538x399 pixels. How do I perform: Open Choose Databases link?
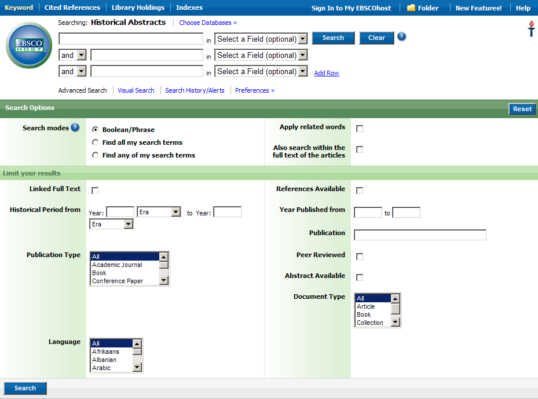coord(208,23)
